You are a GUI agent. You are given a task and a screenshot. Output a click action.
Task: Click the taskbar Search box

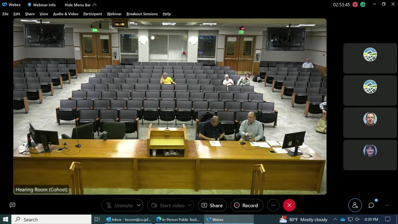(x=52, y=219)
